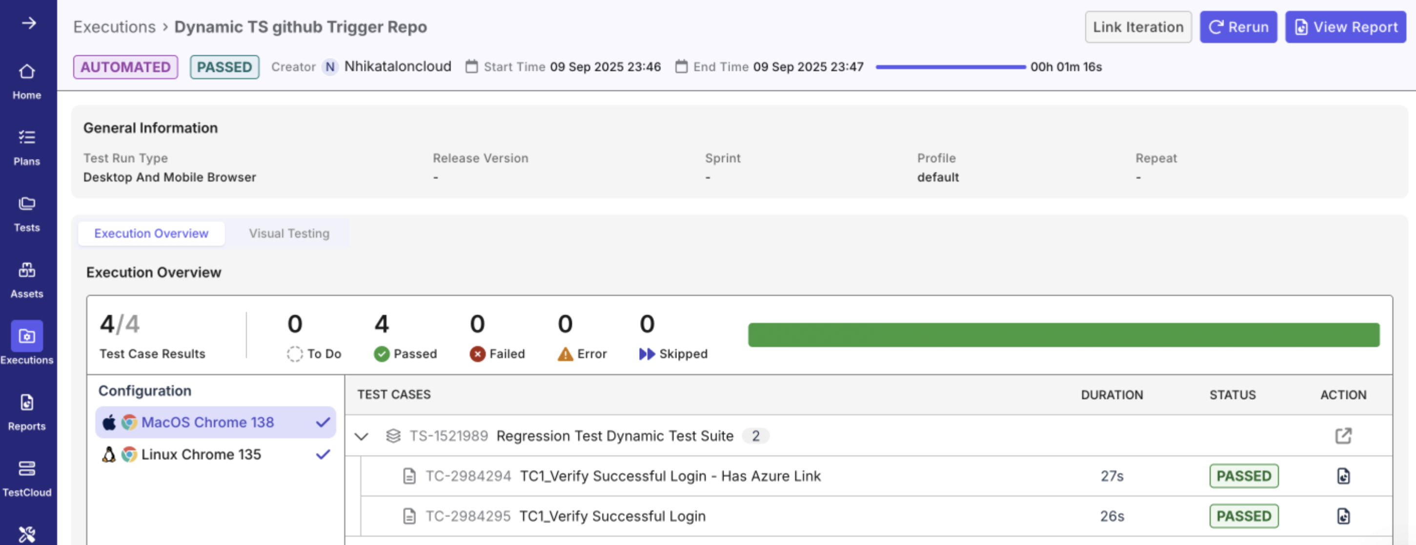View report icon for TC-2984295 row
This screenshot has height=545, width=1416.
coord(1343,516)
